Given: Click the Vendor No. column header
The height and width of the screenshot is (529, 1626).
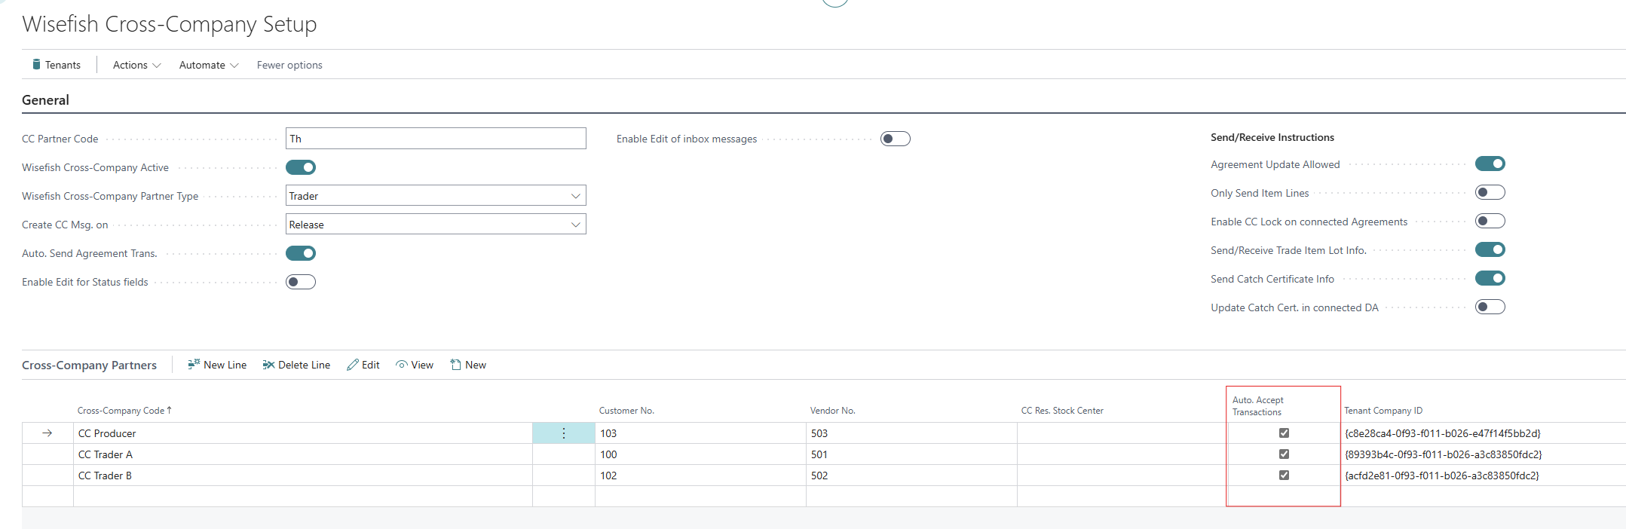Looking at the screenshot, I should tap(832, 411).
